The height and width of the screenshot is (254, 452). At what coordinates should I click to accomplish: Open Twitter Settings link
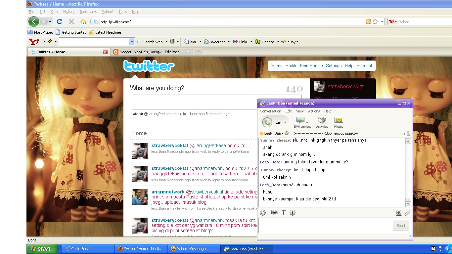(334, 65)
